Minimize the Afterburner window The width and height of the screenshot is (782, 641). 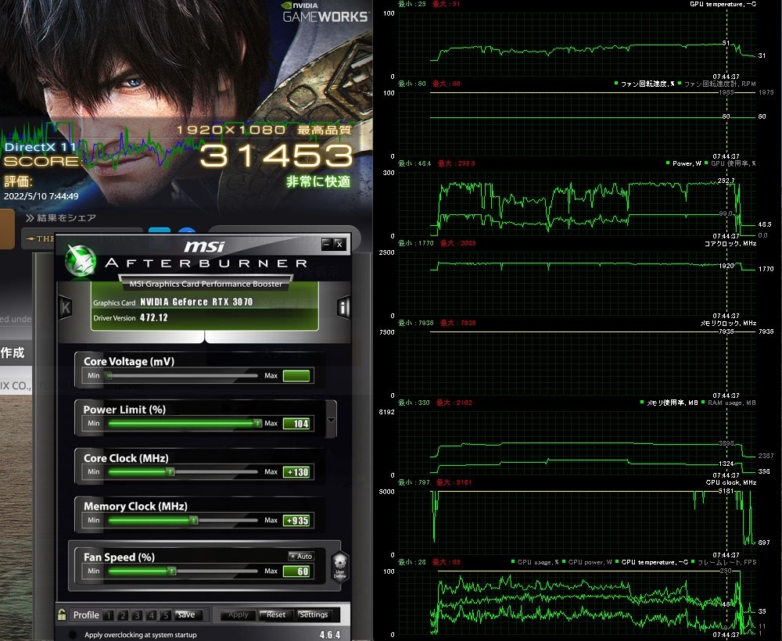click(327, 244)
